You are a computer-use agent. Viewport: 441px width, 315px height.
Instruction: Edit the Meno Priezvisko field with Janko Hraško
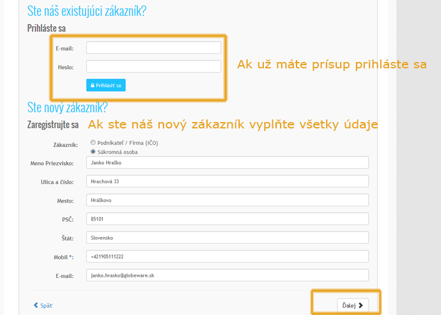coord(227,163)
